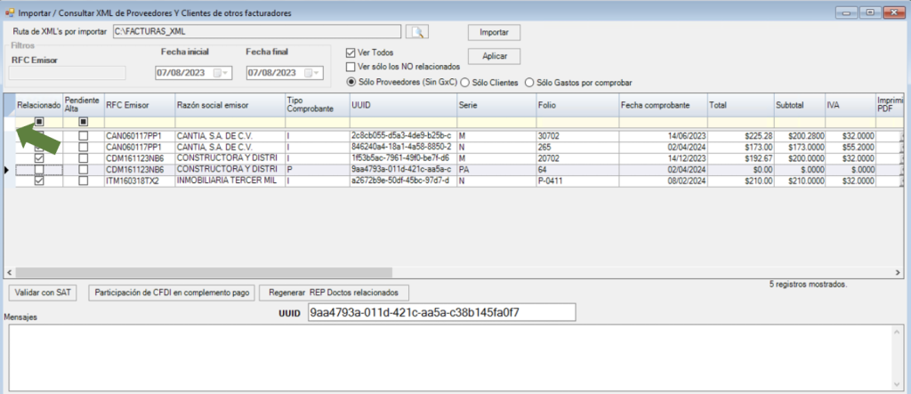
Task: Sort by the Total column header
Action: pyautogui.click(x=740, y=105)
